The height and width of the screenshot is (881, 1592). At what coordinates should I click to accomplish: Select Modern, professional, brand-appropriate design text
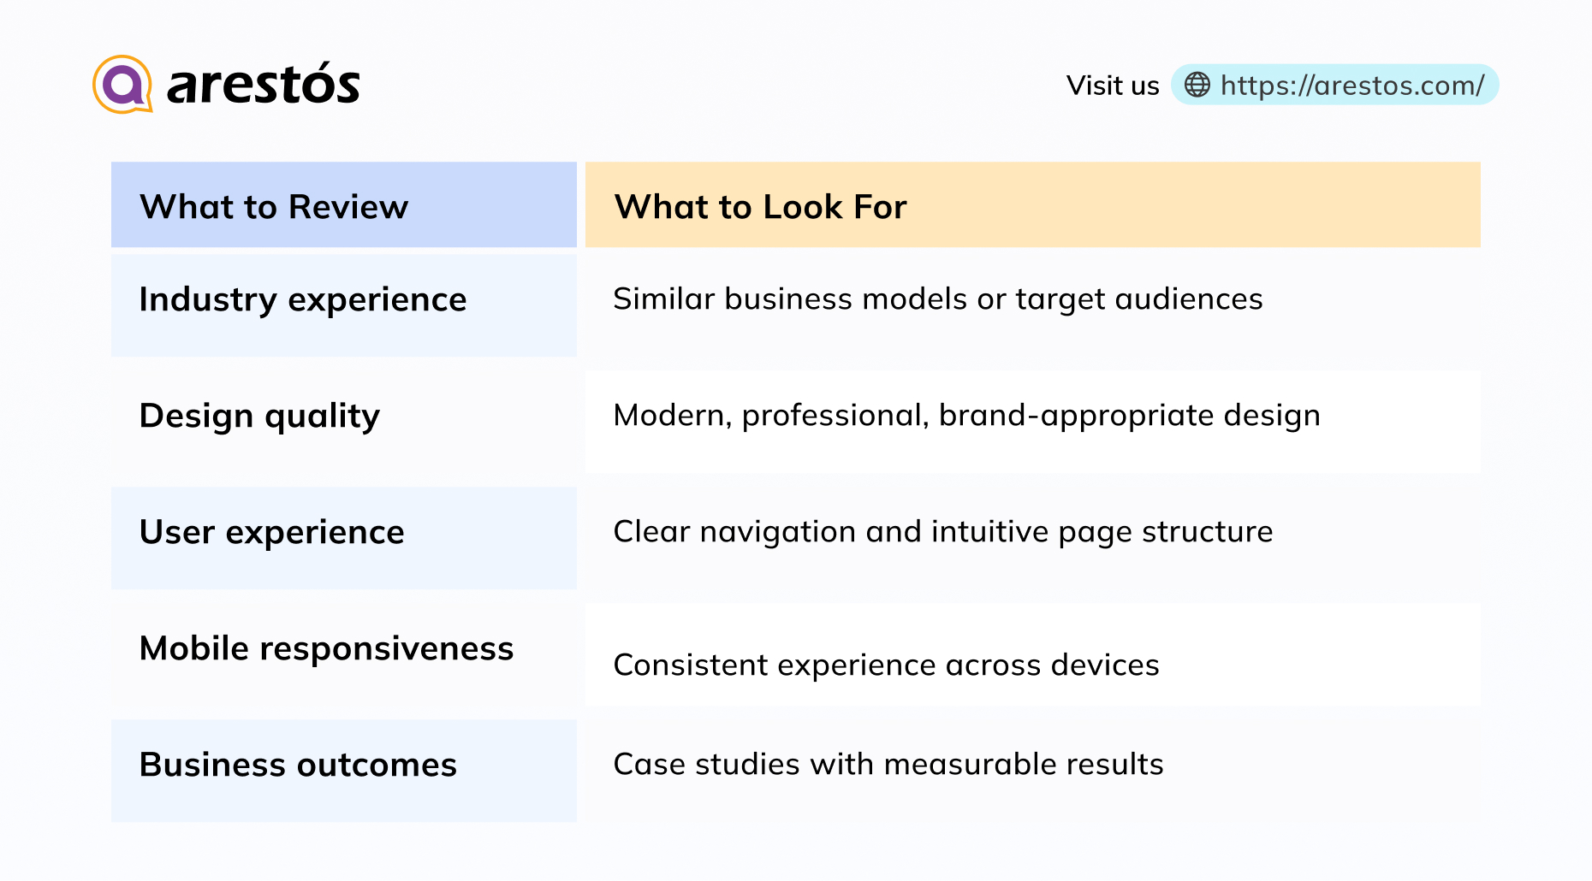[967, 416]
